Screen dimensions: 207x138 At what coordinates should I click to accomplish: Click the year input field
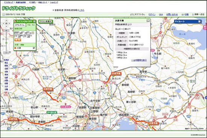(17, 33)
